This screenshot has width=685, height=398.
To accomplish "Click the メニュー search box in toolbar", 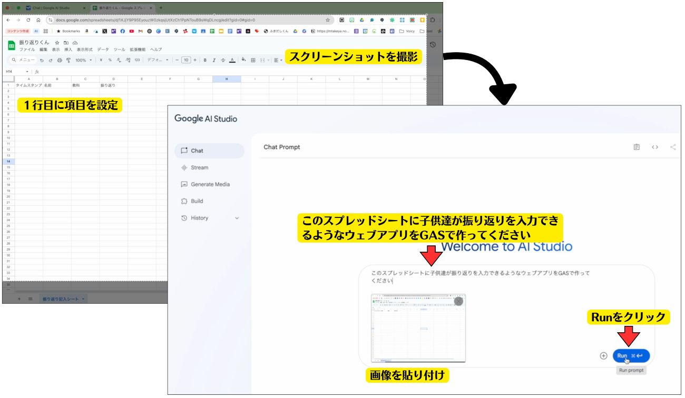I will 23,60.
